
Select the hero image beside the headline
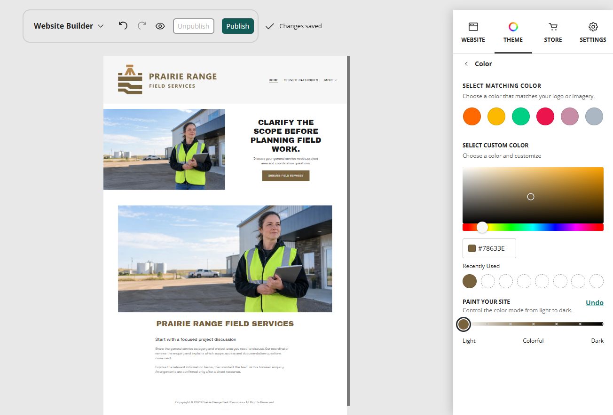click(x=164, y=149)
